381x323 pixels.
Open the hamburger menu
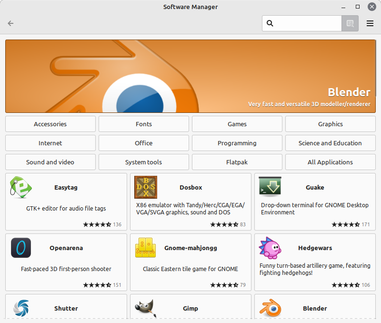point(370,23)
